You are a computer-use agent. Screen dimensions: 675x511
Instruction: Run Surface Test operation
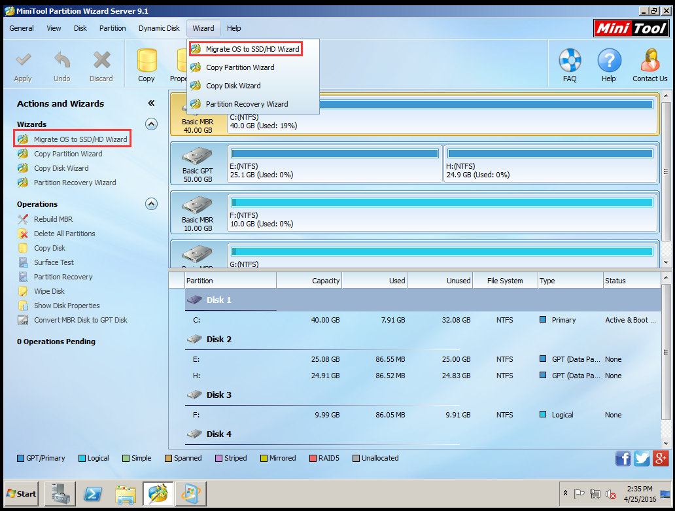point(46,262)
